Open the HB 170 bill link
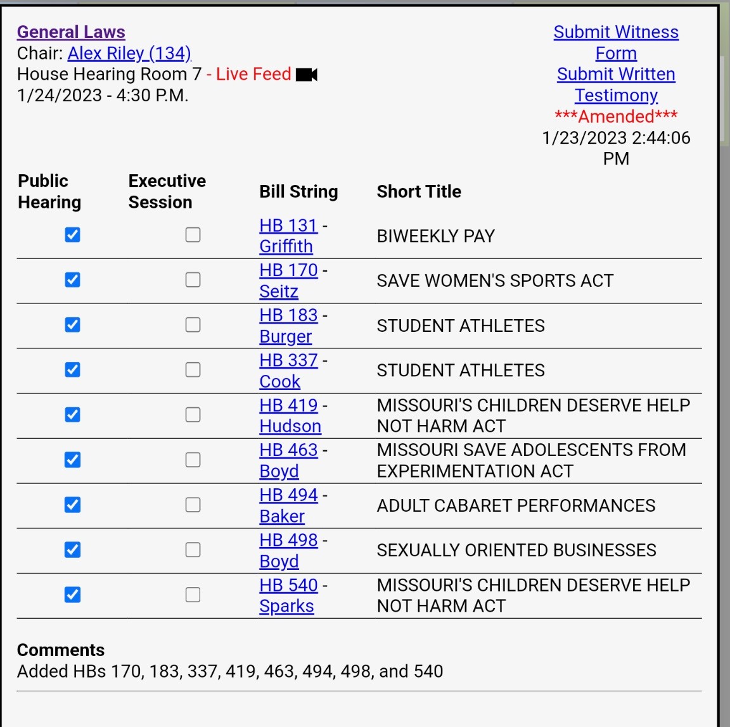Image resolution: width=730 pixels, height=727 pixels. point(289,270)
